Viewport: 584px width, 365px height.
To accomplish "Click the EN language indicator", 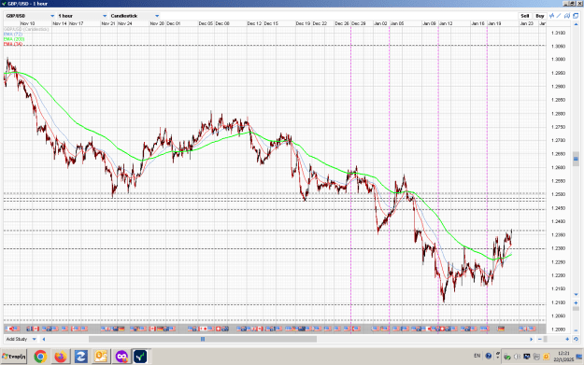I will pos(477,356).
